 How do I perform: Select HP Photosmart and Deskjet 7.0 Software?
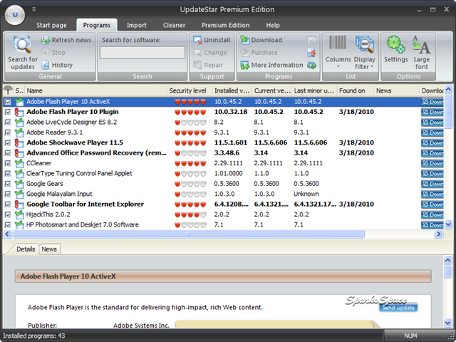click(x=223, y=225)
